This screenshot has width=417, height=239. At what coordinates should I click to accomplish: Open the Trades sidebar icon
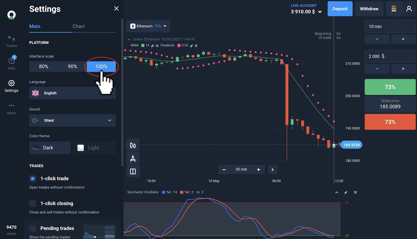click(x=12, y=41)
